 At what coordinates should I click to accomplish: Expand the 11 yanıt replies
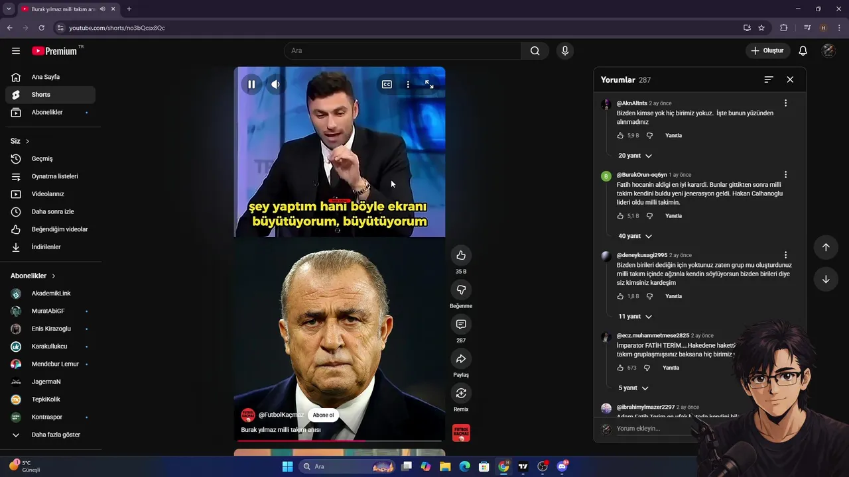coord(635,317)
